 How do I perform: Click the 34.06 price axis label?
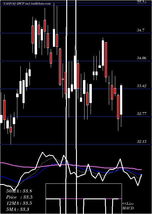142,58
